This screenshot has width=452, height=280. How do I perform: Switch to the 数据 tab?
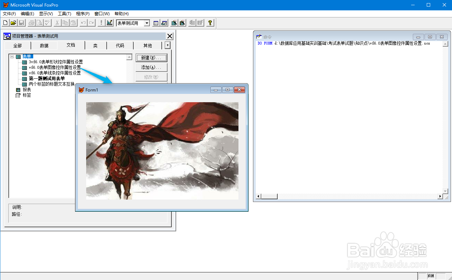44,46
